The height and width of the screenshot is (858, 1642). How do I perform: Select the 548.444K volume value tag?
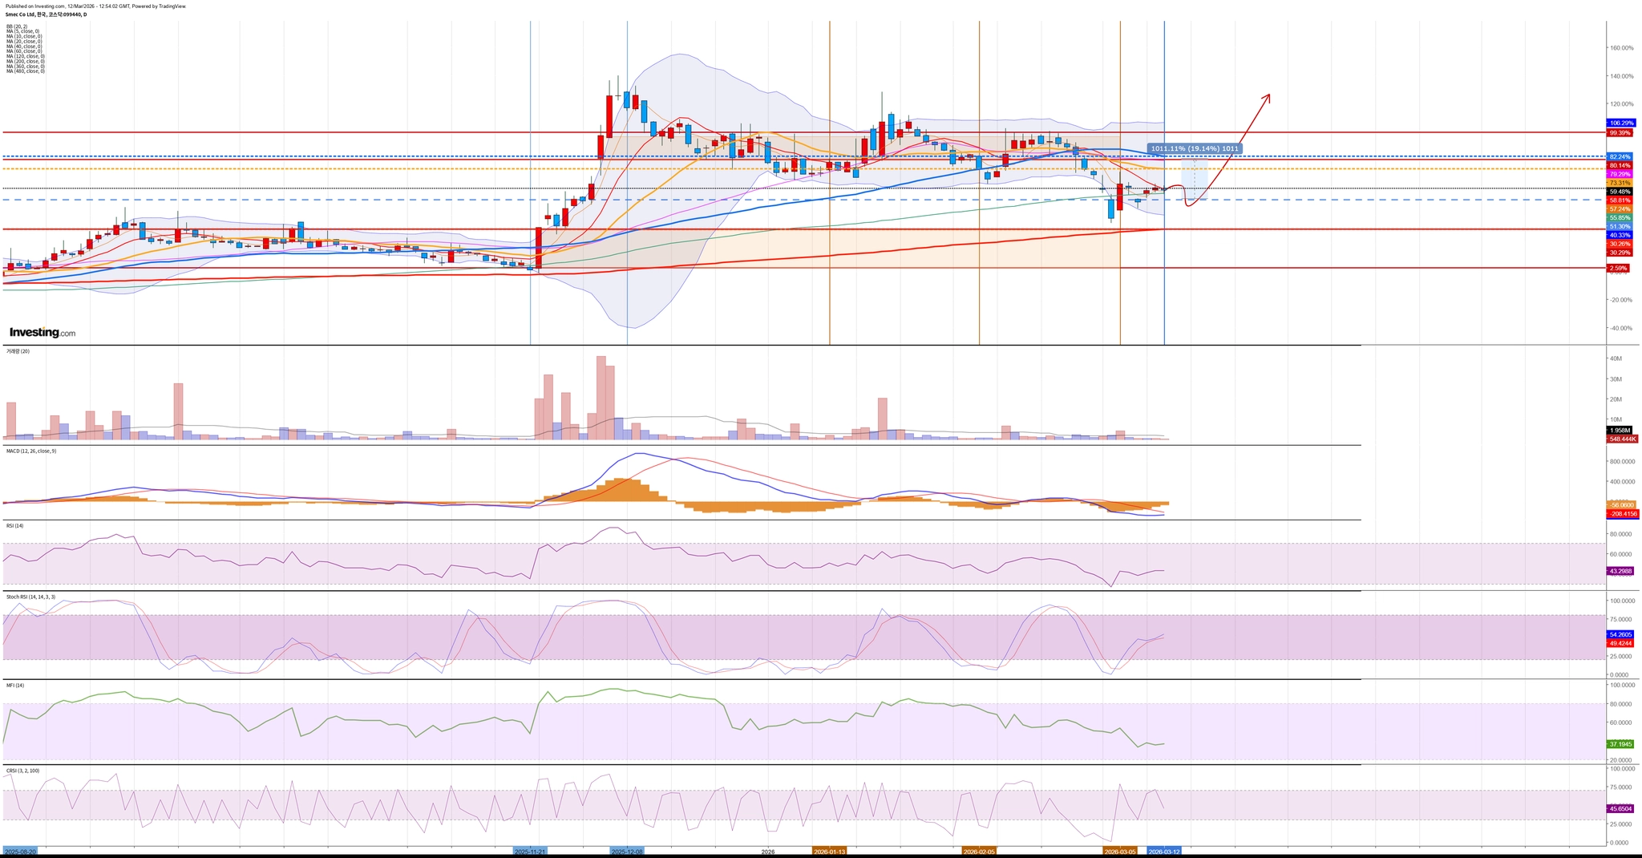pos(1623,439)
